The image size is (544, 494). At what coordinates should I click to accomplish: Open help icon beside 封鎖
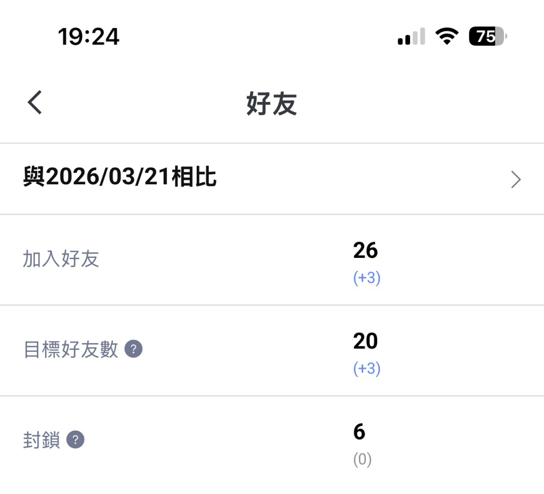point(75,440)
